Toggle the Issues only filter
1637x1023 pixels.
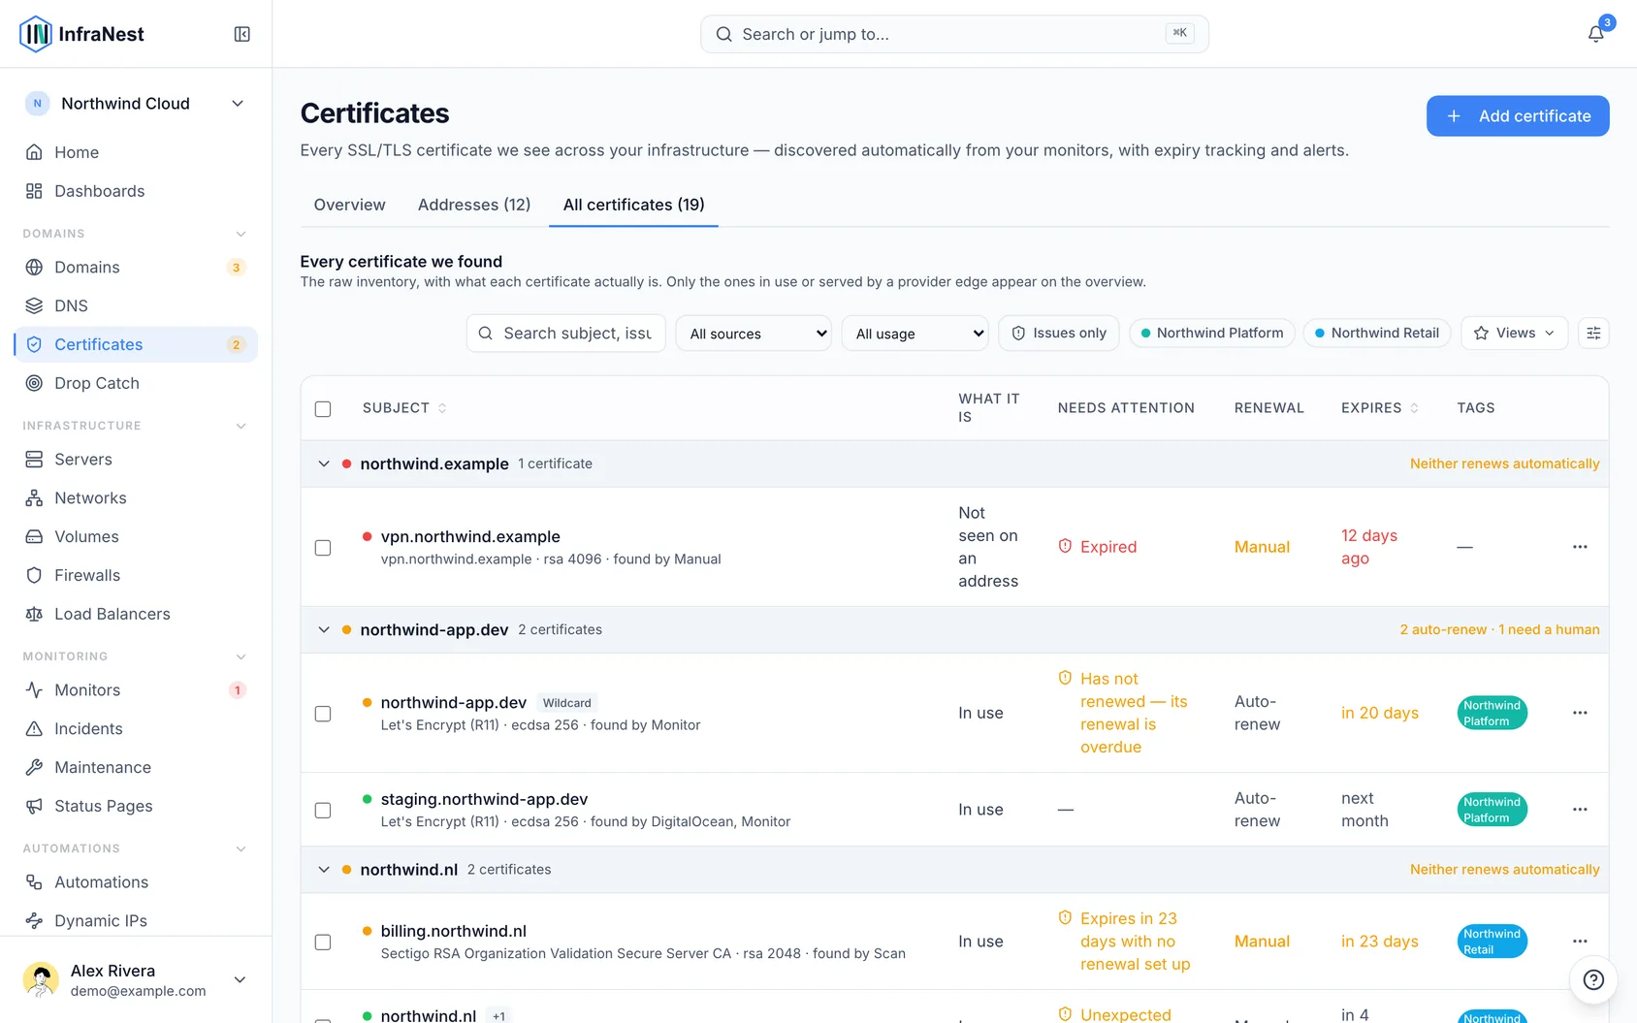click(x=1059, y=333)
